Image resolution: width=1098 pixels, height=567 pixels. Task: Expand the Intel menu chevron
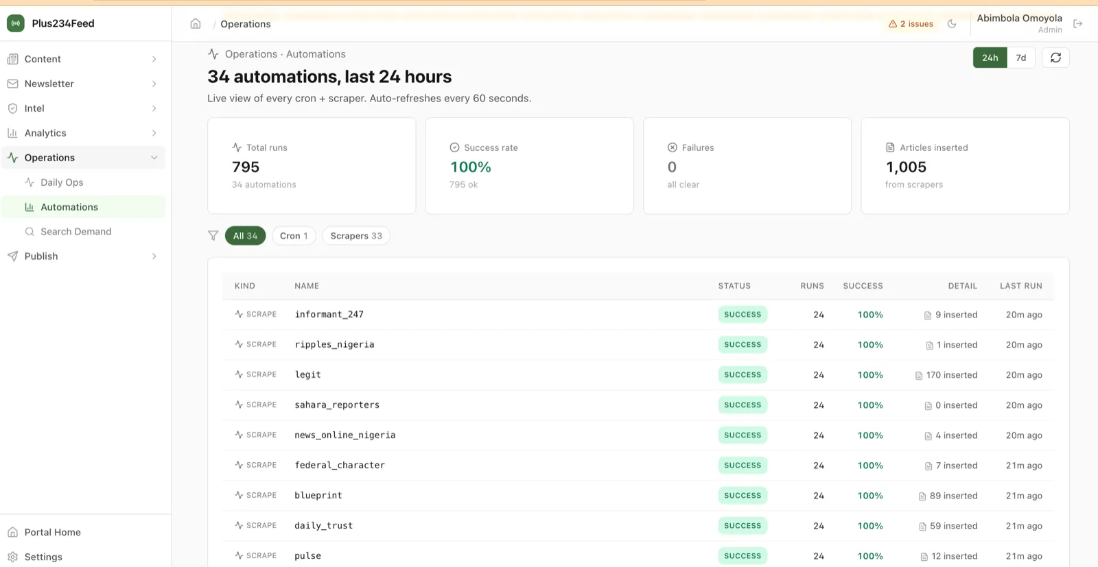(x=154, y=108)
